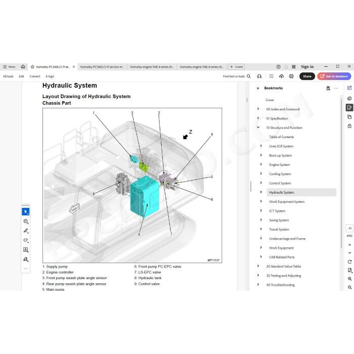Expand the 01 Specification bookmark
354x354 pixels.
pyautogui.click(x=258, y=118)
